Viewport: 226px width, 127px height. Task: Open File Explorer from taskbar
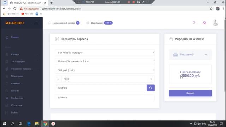[37, 124]
